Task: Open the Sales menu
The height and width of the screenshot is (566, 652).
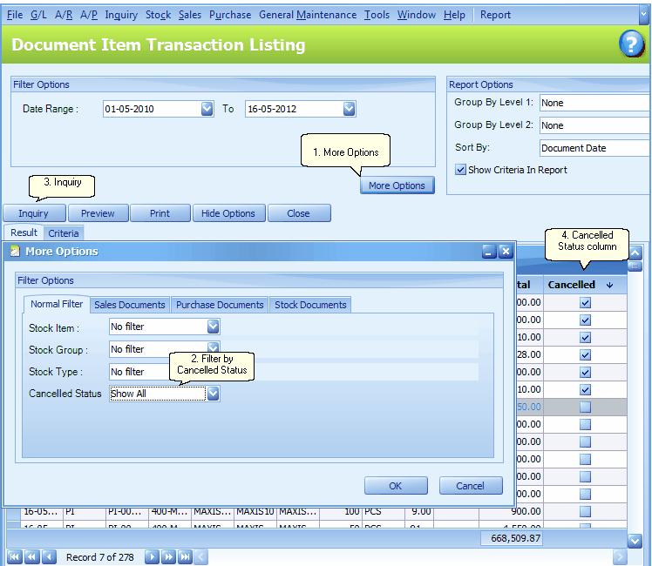Action: [190, 15]
